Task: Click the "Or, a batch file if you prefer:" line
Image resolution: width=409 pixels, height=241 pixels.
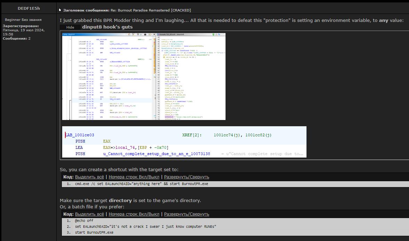Action: [92, 207]
